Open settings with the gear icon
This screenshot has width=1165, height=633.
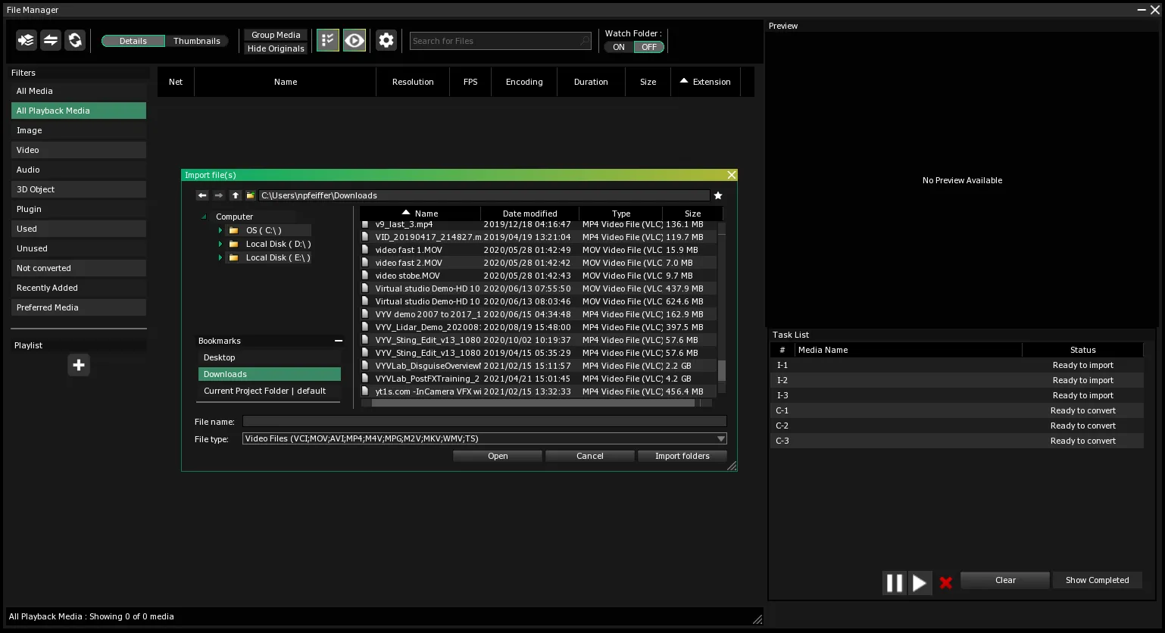coord(386,40)
